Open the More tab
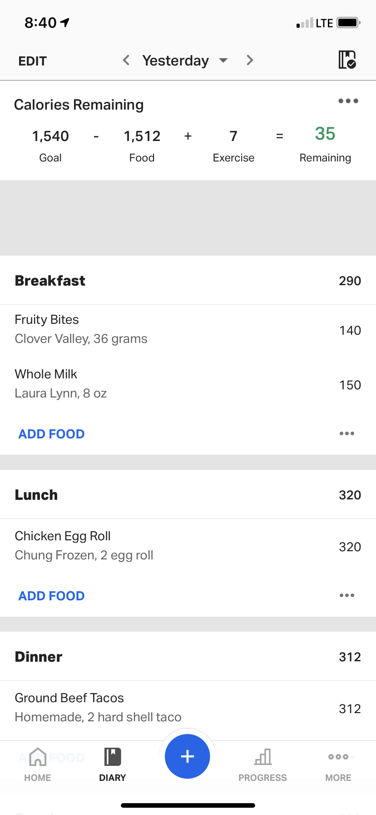 pos(338,765)
